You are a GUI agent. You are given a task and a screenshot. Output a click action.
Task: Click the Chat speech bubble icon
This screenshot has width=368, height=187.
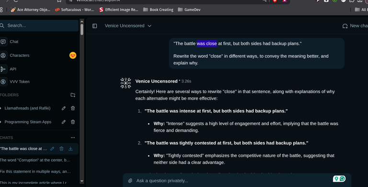[3, 42]
